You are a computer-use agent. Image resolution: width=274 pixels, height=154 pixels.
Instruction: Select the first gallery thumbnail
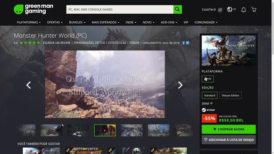27,130
